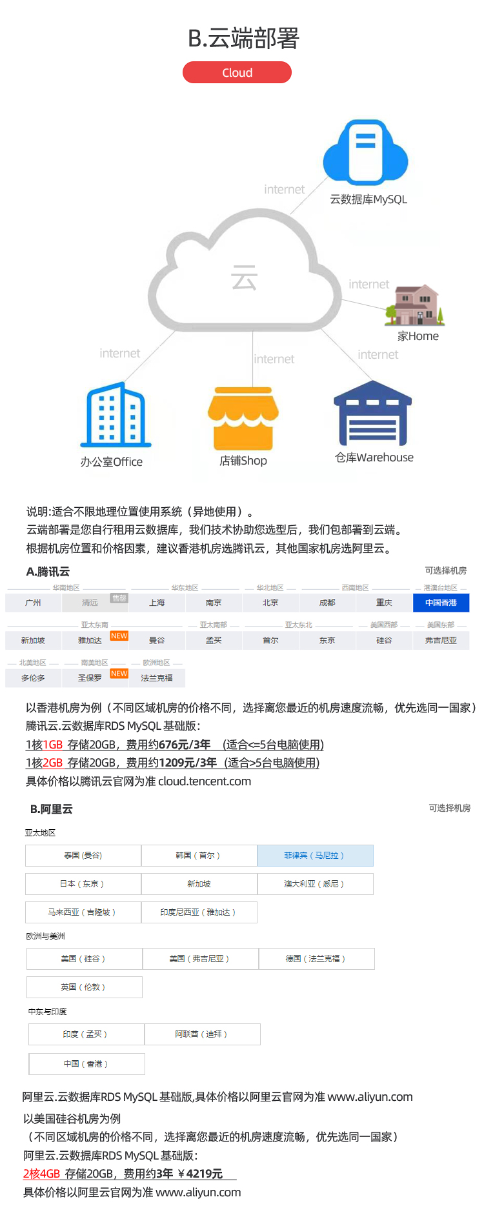484x1226 pixels.
Task: Click the NEW badge beside 圣保罗
Action: coord(119,673)
